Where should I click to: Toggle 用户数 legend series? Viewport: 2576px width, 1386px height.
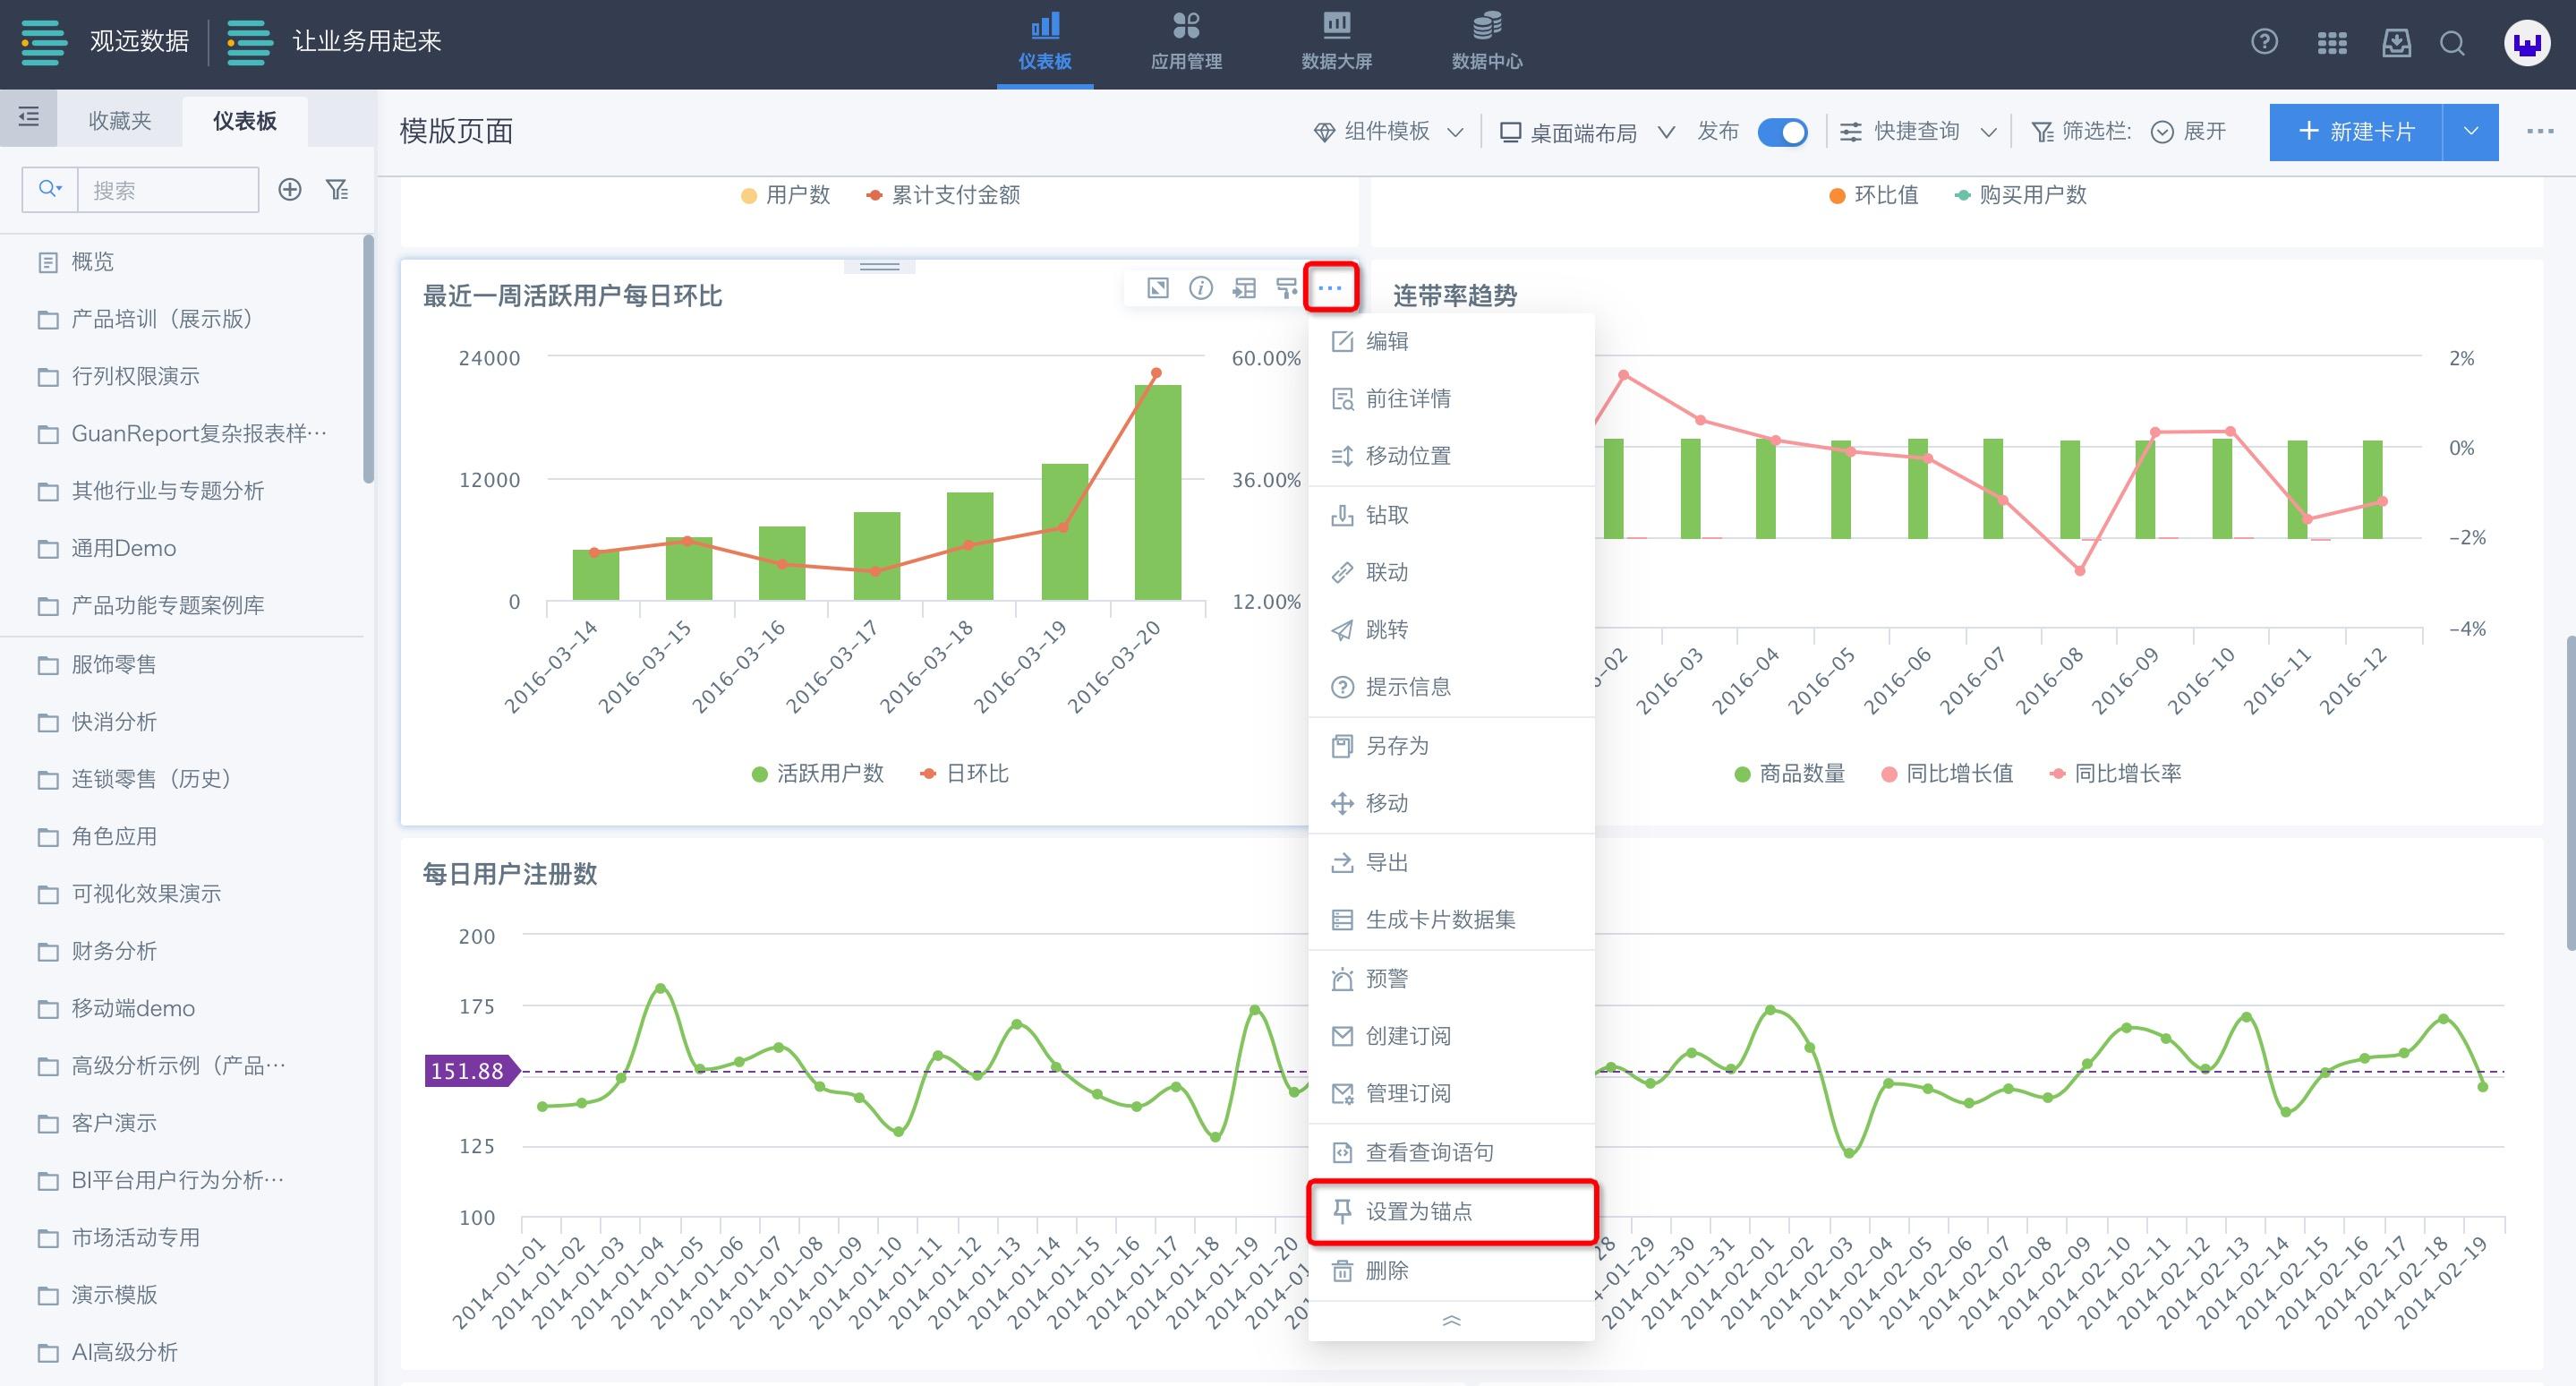coord(785,195)
